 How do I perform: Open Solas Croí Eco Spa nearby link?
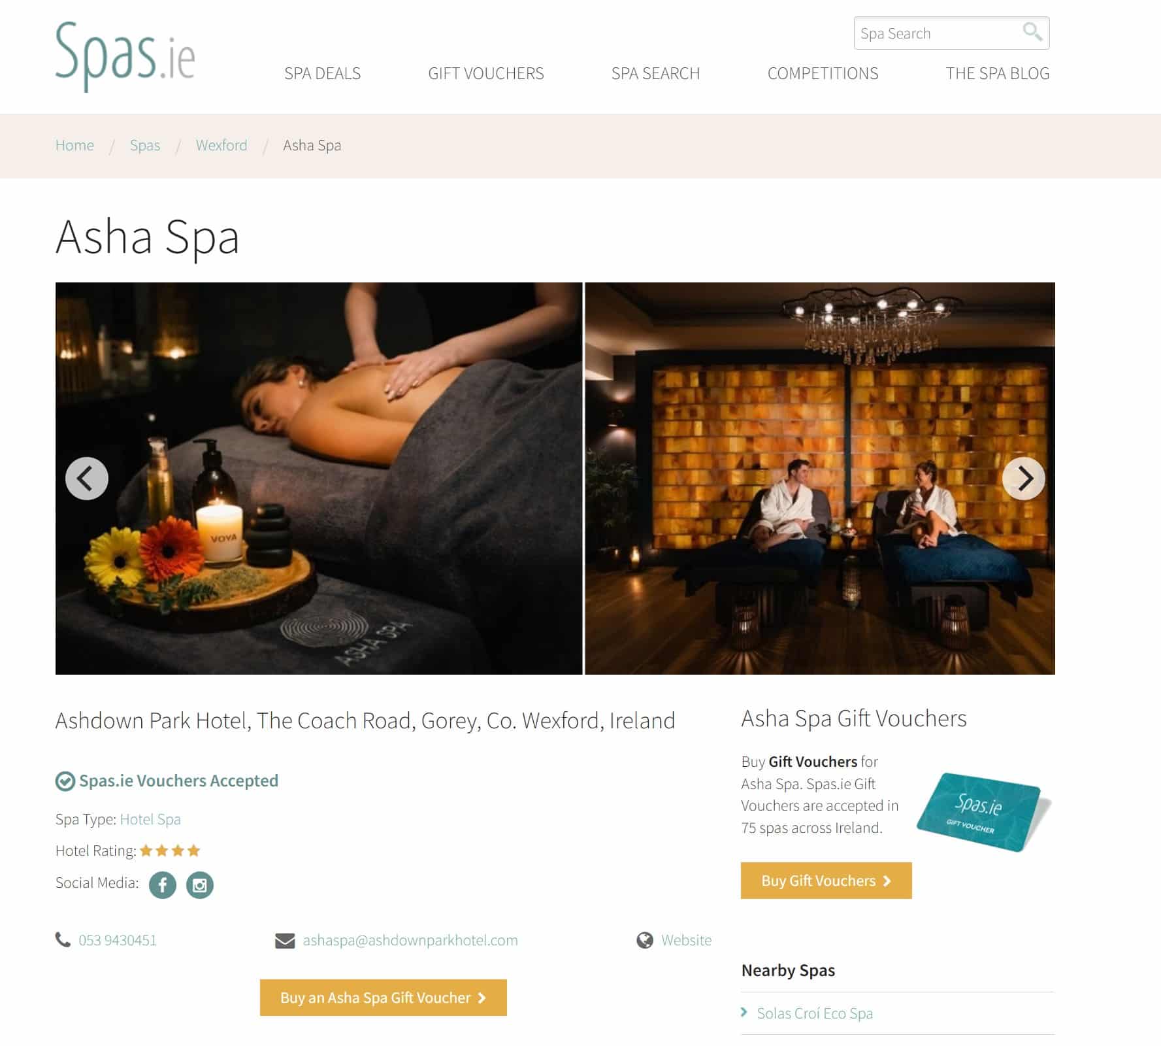click(x=815, y=1013)
